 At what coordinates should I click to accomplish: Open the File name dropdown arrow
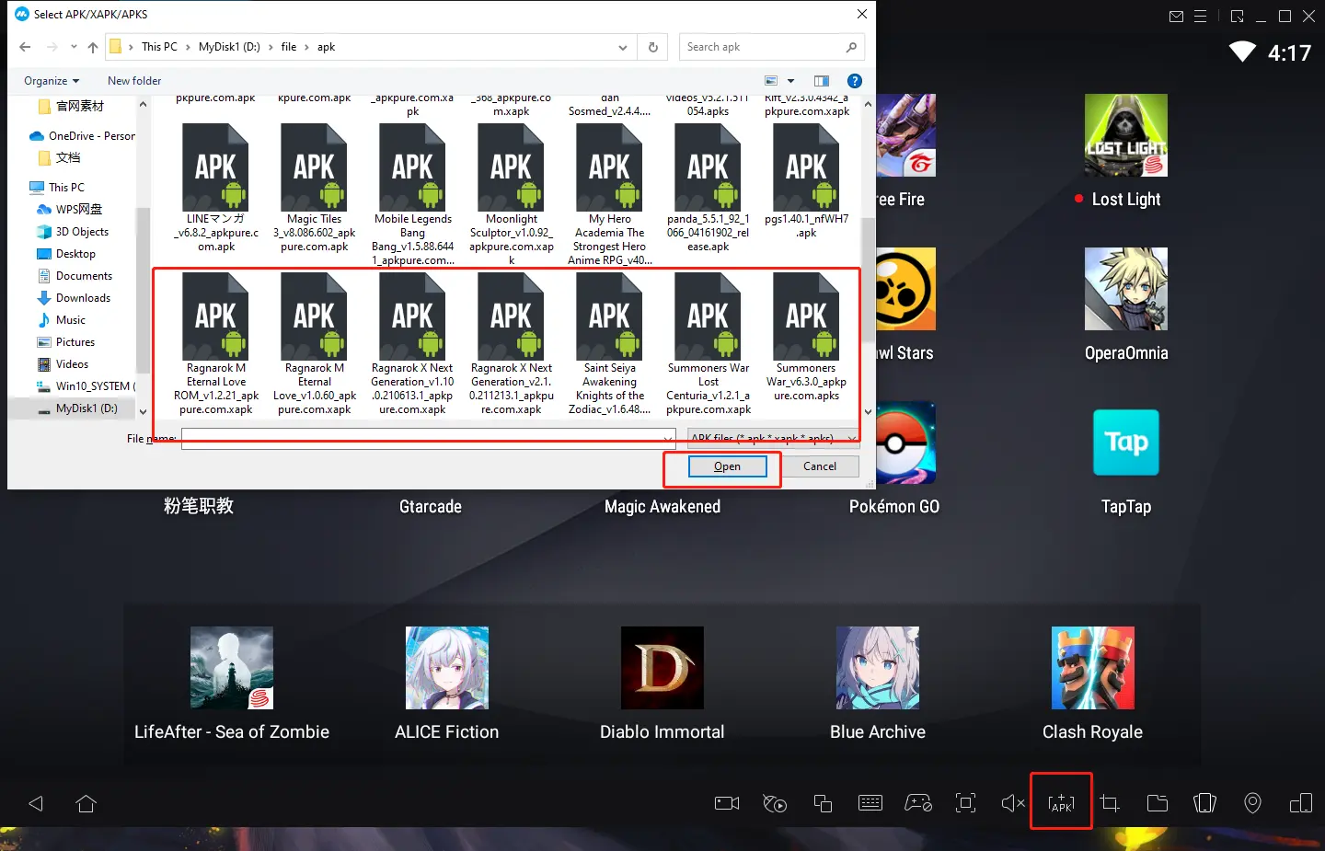pos(667,438)
